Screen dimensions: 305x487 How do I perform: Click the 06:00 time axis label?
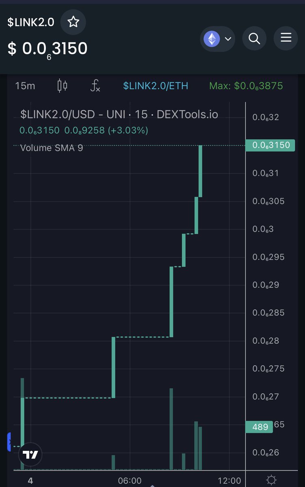(x=130, y=481)
